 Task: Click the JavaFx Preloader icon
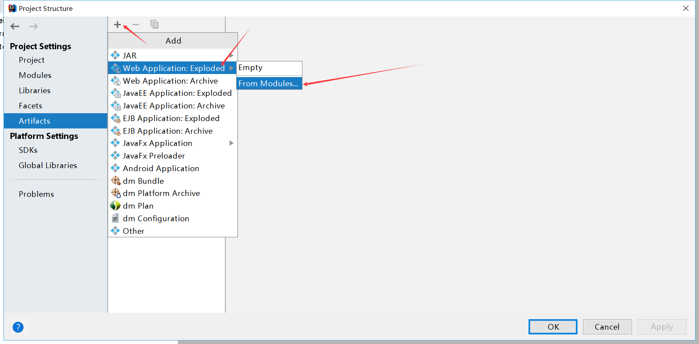115,155
